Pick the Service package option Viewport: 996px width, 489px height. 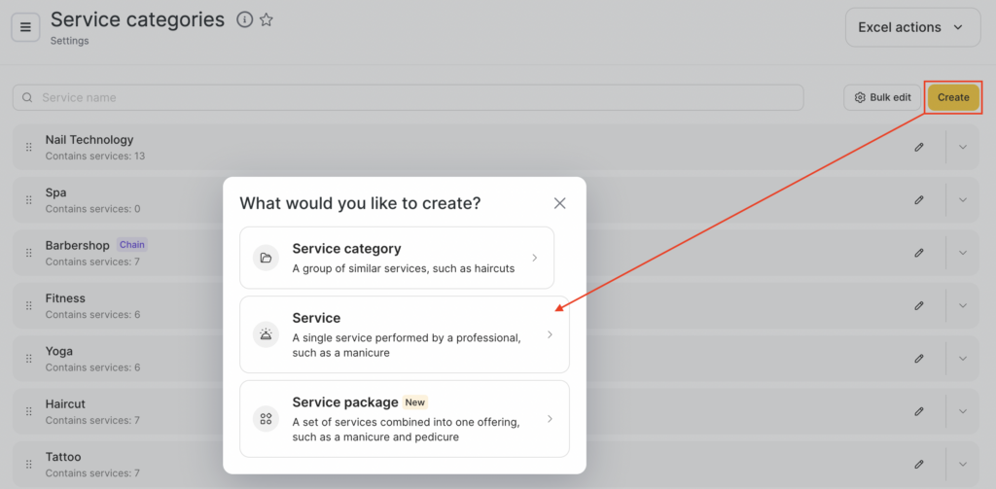pos(404,419)
